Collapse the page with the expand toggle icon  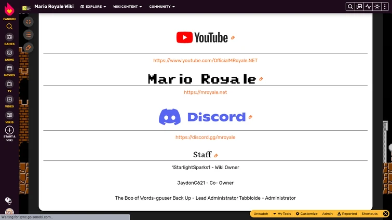tap(29, 22)
